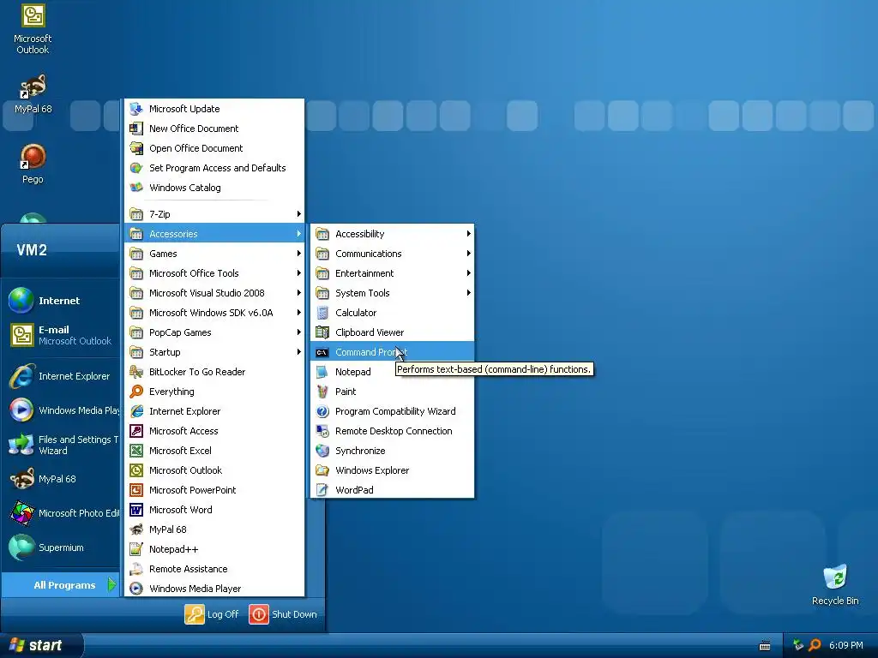878x658 pixels.
Task: Expand the Games submenu
Action: point(214,254)
